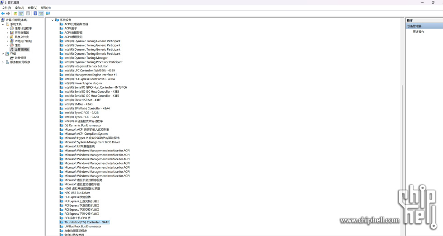Collapse the 系统设备 device category
The width and height of the screenshot is (443, 236).
point(52,20)
